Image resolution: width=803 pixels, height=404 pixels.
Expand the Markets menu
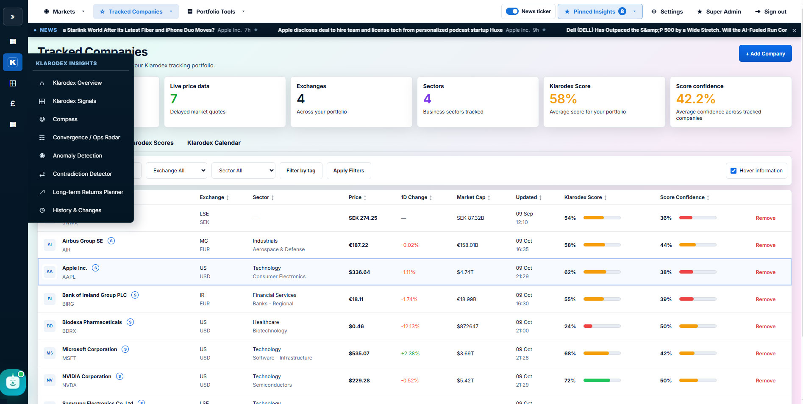[64, 11]
